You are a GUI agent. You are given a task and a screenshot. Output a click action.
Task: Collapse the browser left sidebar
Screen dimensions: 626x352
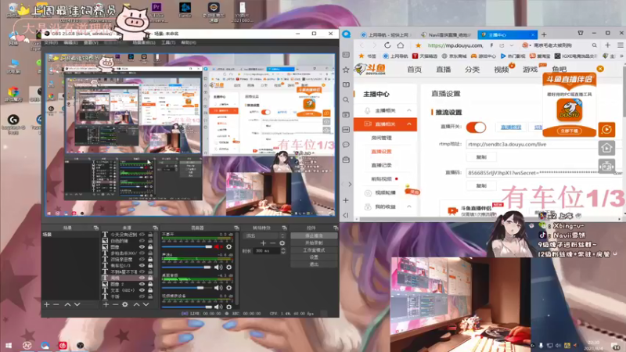(x=346, y=215)
